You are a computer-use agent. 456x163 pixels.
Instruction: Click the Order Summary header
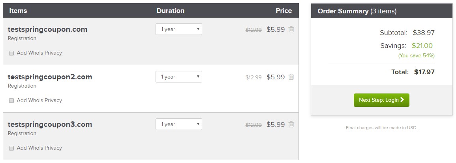point(357,11)
